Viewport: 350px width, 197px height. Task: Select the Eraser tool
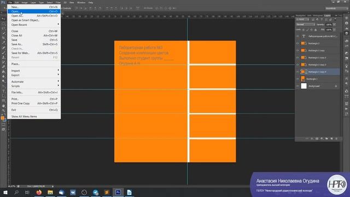[3, 67]
